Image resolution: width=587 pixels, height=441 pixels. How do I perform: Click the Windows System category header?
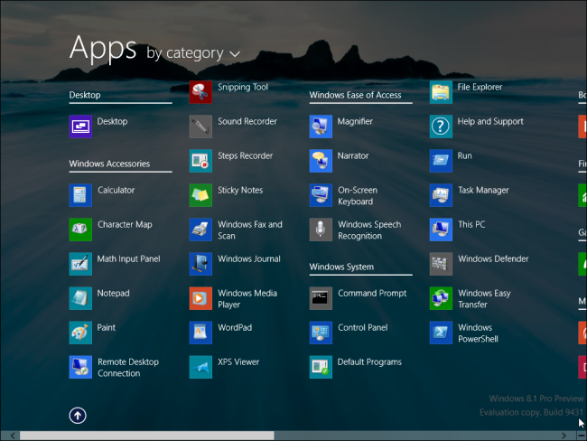pos(341,267)
